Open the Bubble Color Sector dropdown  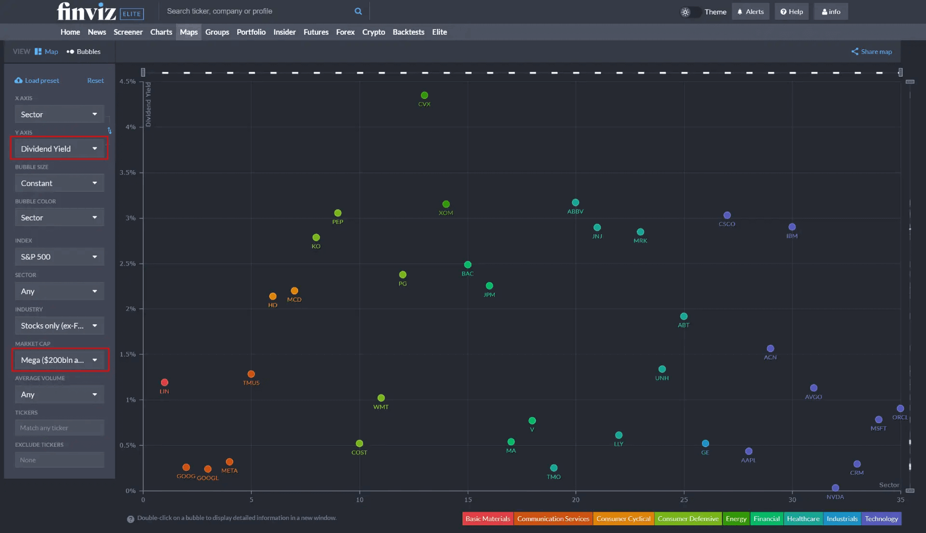[x=59, y=217]
